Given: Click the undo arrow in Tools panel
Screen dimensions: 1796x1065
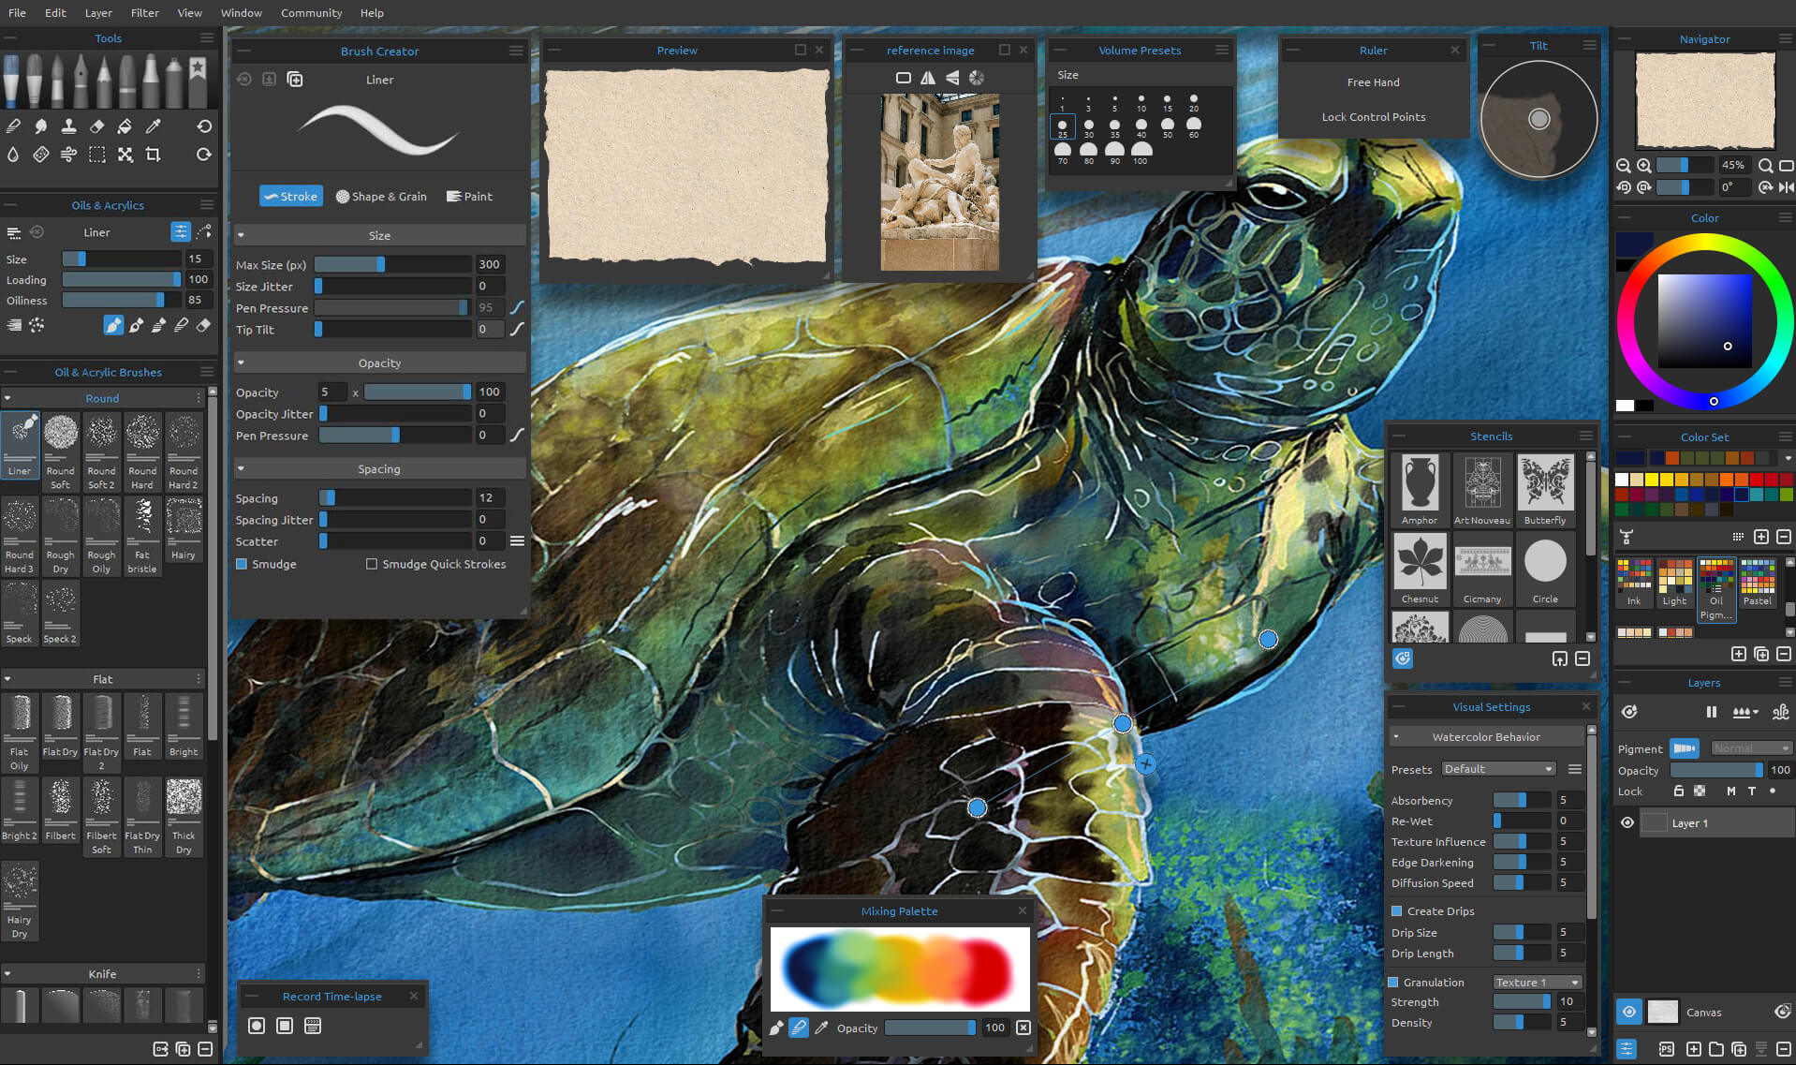Looking at the screenshot, I should click(x=204, y=126).
